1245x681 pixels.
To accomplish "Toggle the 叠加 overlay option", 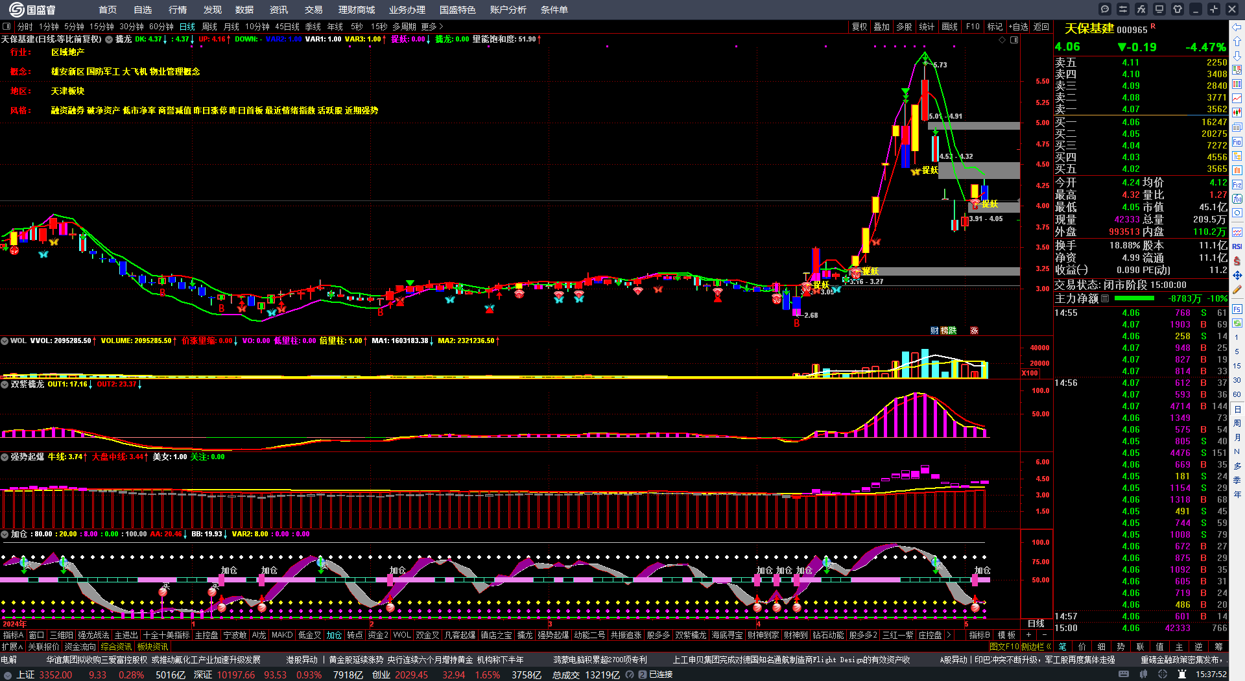I will (x=881, y=27).
